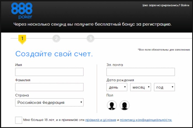Click the yellow step 1 marker
The height and width of the screenshot is (128, 193).
pos(22,39)
